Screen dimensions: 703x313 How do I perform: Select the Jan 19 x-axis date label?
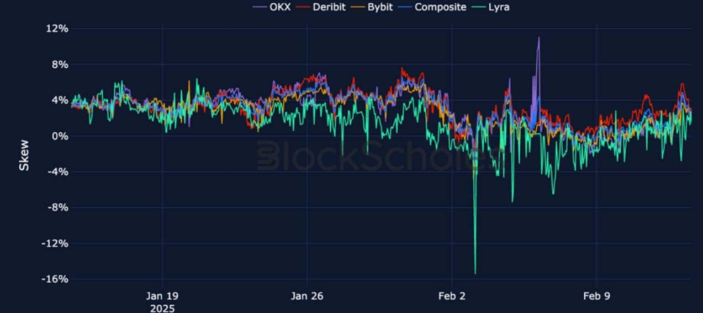(x=162, y=296)
